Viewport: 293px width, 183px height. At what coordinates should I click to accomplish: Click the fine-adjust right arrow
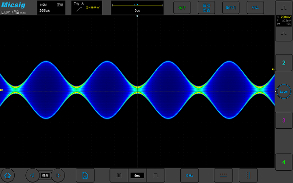click(58, 175)
